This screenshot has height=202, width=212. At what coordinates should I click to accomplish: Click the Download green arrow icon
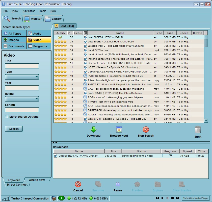(x=94, y=130)
